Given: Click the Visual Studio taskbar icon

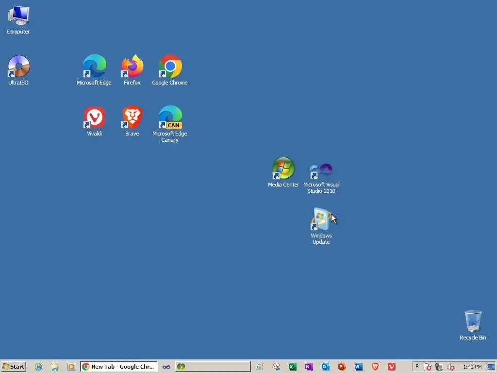Looking at the screenshot, I should (166, 367).
